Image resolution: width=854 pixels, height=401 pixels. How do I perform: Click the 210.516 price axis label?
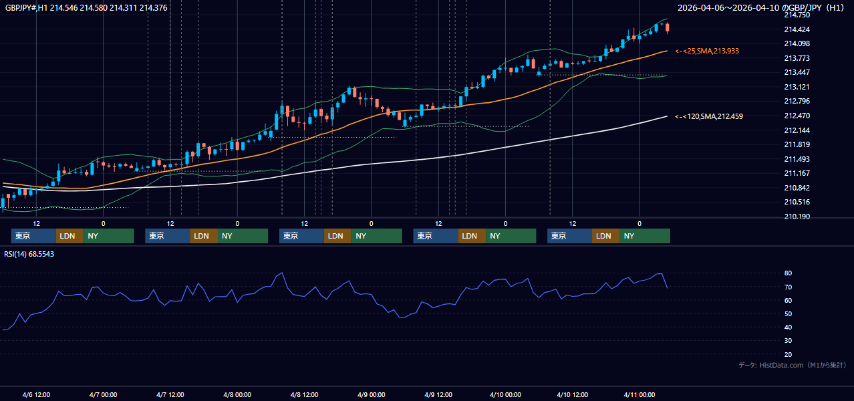click(797, 203)
